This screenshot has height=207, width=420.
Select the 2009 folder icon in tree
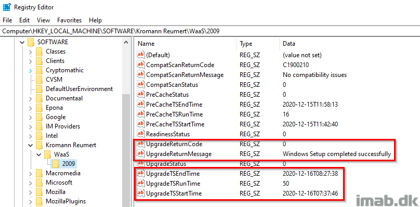56,163
